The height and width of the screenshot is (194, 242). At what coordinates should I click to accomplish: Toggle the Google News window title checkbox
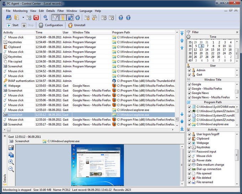189,93
